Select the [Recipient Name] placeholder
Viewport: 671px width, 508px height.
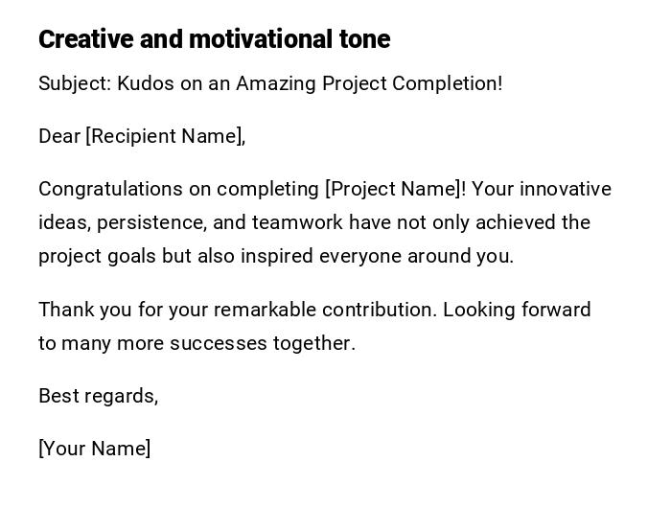coord(165,136)
